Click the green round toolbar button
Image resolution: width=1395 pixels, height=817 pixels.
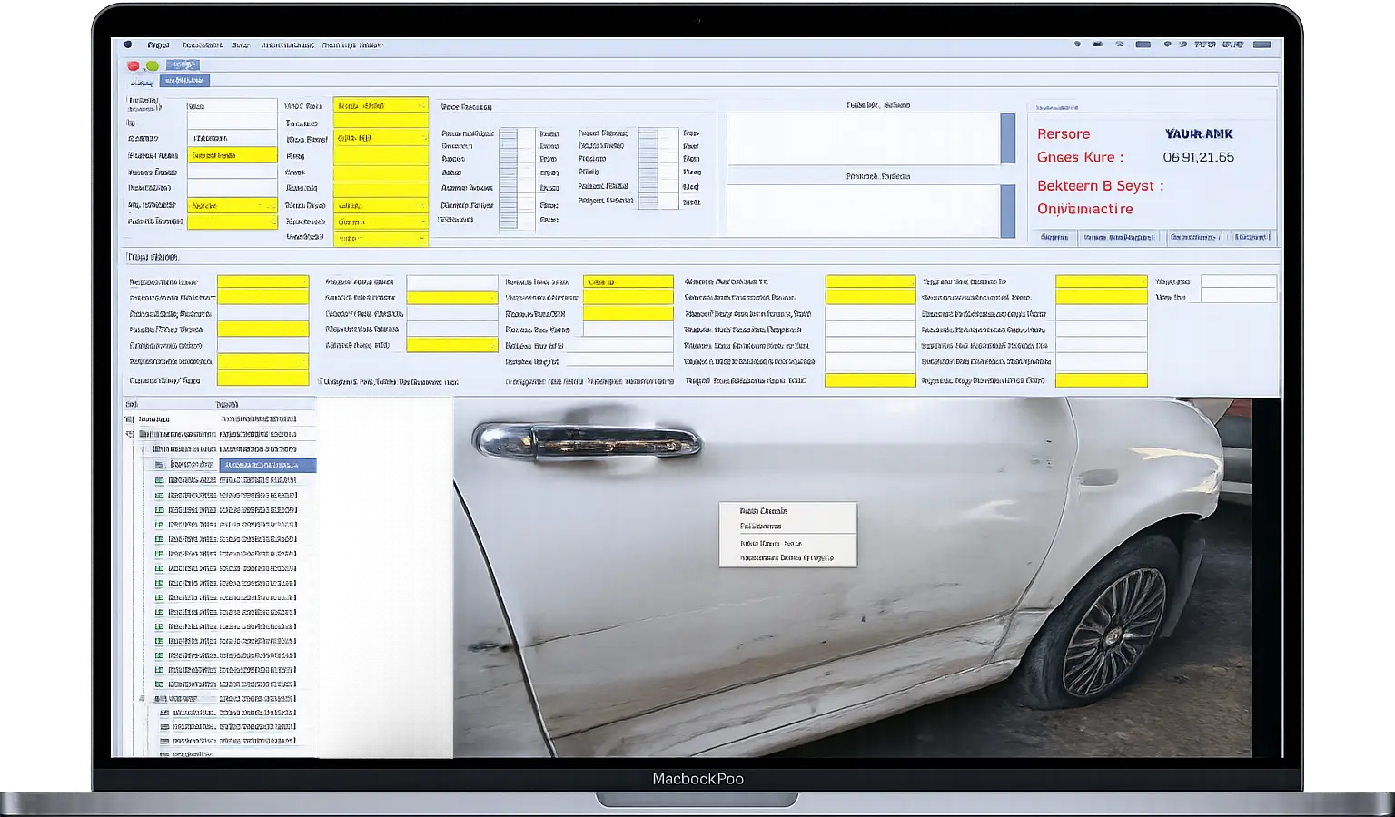153,65
